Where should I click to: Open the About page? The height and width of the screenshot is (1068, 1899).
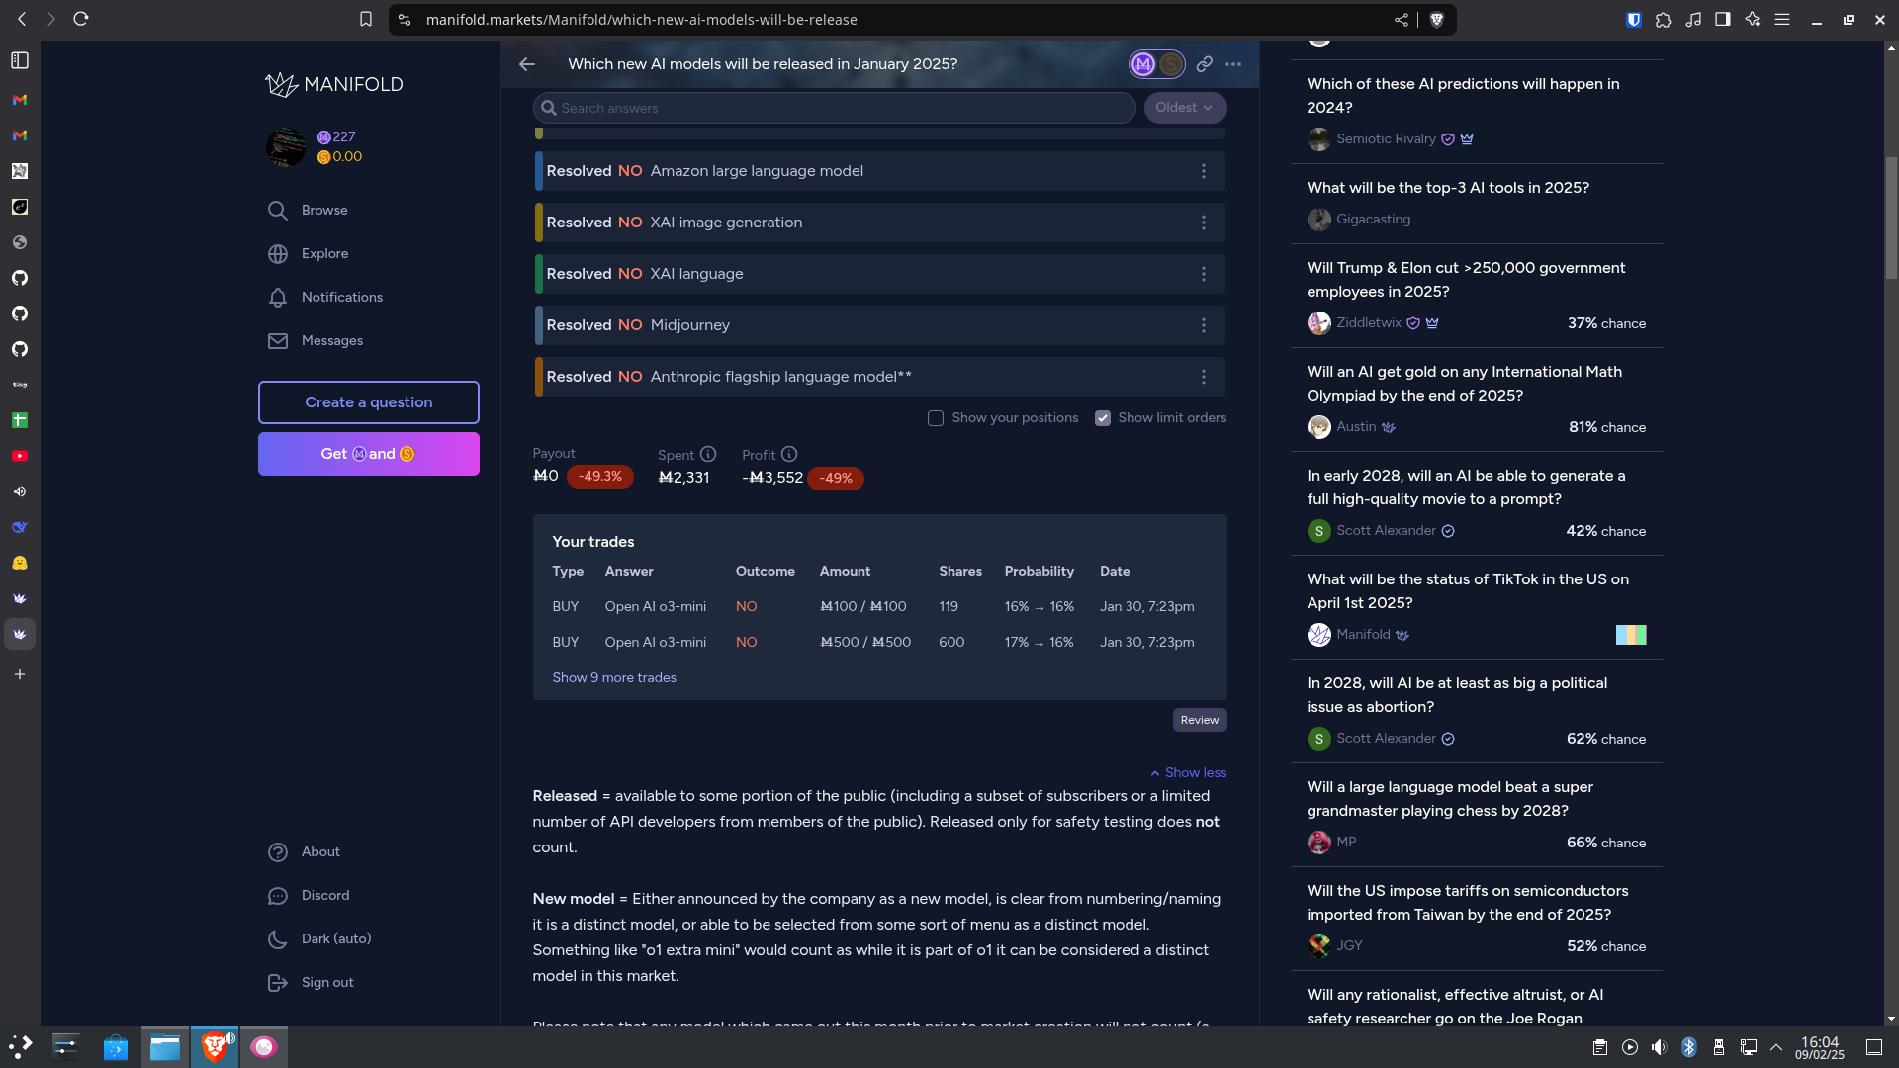click(x=304, y=851)
